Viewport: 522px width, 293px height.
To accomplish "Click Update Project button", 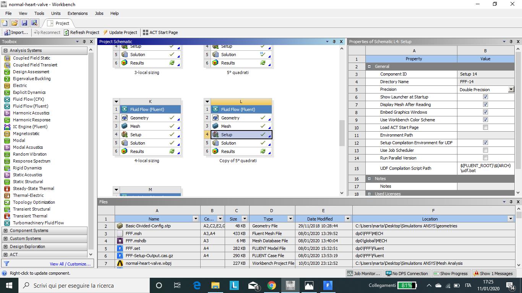I will tap(120, 32).
